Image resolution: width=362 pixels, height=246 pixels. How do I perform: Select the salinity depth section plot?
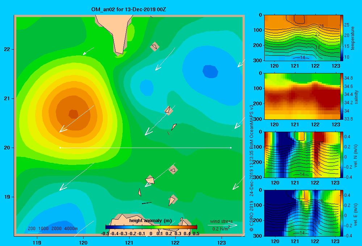point(302,96)
